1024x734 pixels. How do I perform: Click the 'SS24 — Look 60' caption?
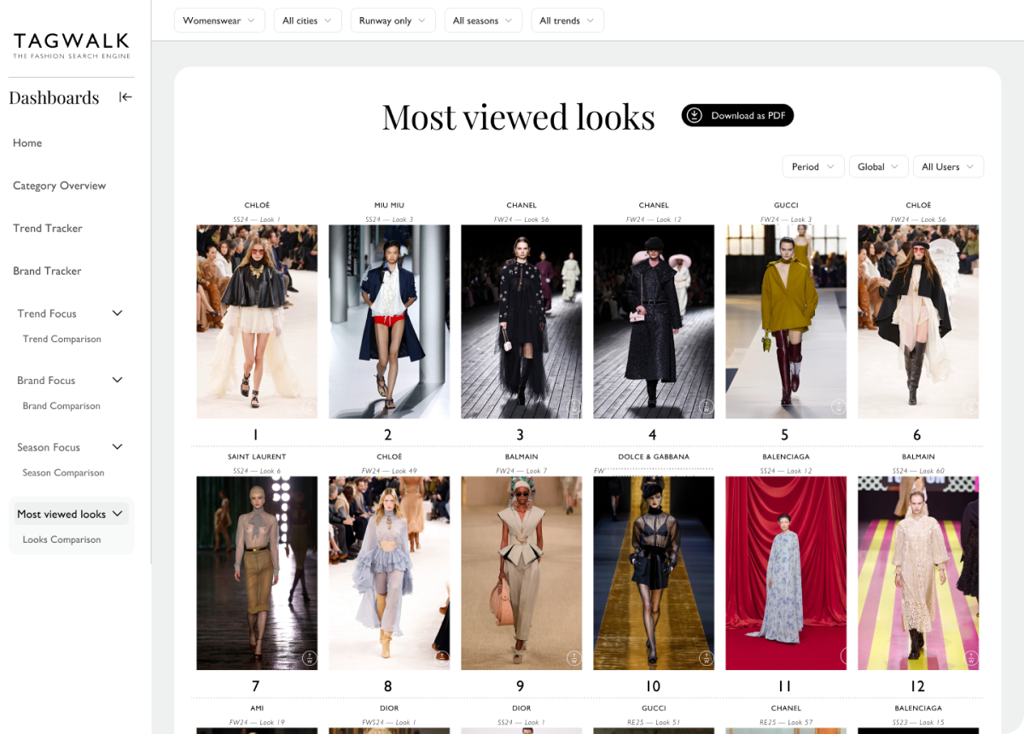[x=918, y=471]
